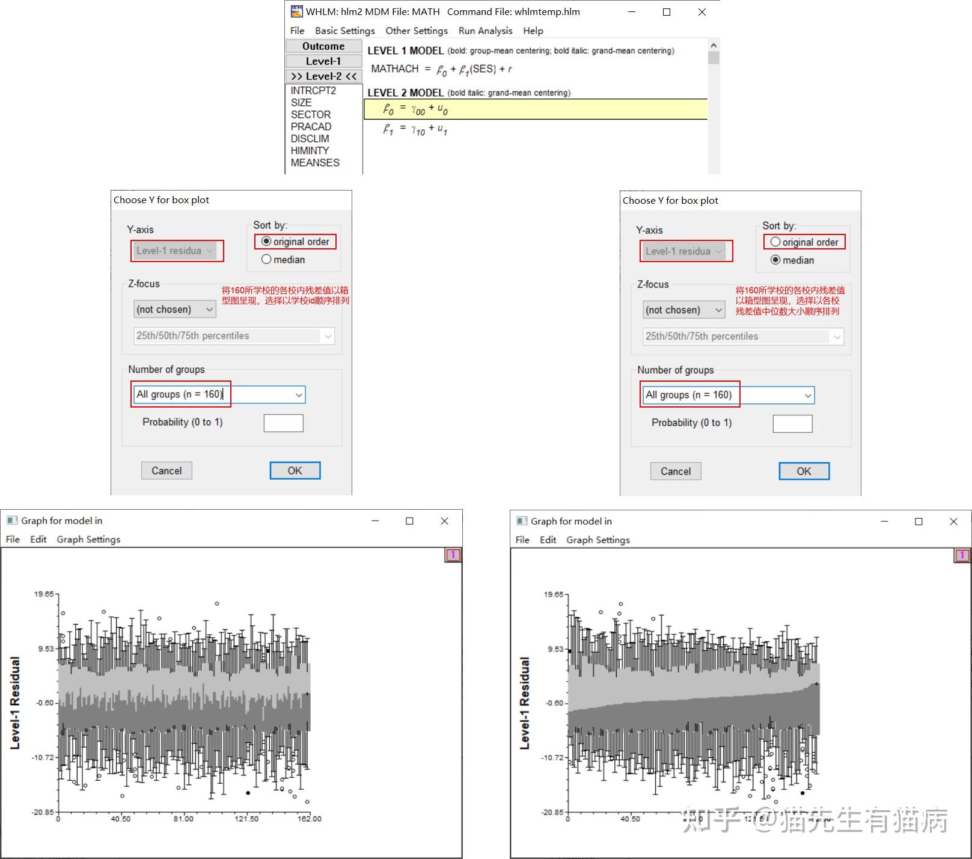Click the window icon in left Graph for model title bar

point(11,520)
